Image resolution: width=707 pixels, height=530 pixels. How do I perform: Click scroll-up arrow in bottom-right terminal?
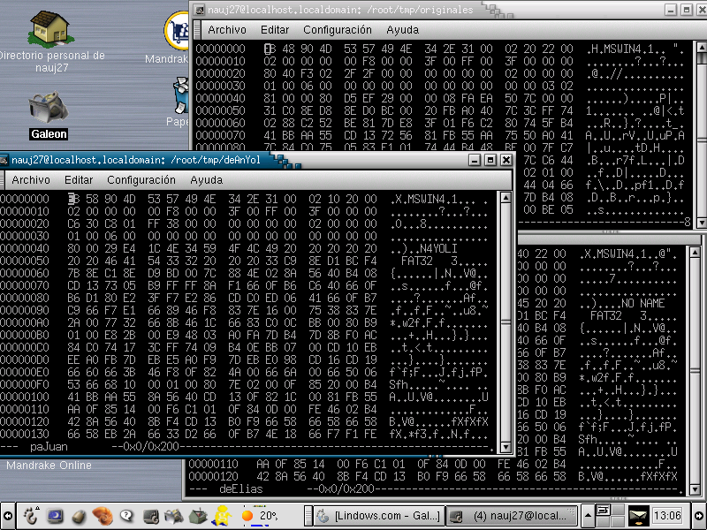pyautogui.click(x=695, y=252)
